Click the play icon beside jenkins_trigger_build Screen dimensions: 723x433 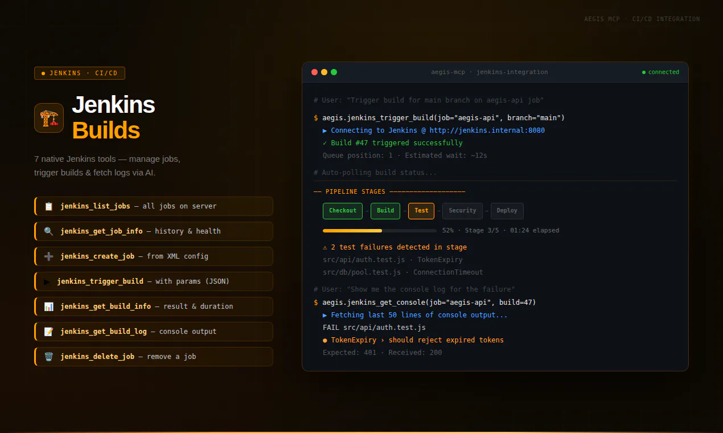[x=47, y=281]
